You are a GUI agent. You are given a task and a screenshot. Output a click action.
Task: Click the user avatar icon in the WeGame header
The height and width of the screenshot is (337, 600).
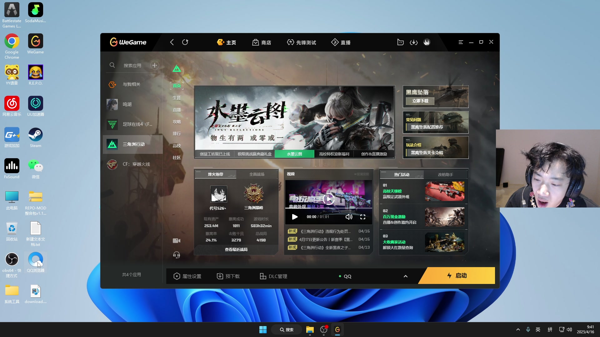point(427,42)
